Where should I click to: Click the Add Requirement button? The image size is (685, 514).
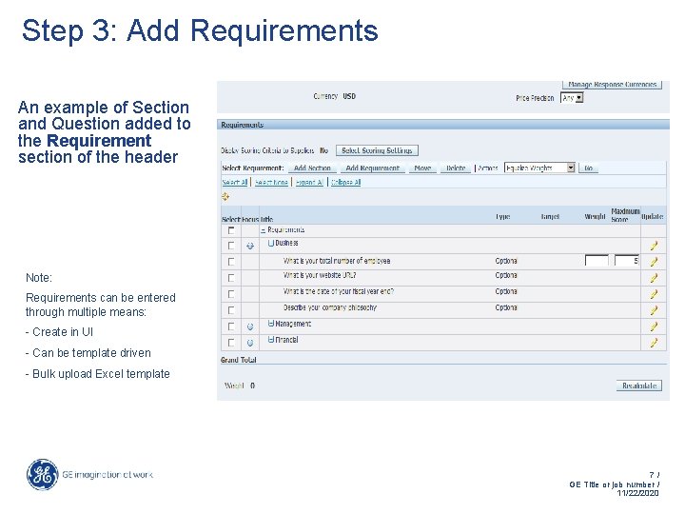pos(373,168)
